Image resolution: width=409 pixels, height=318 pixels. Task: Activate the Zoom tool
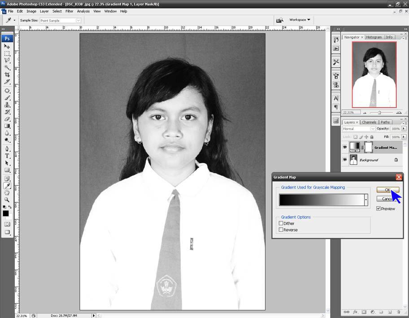pyautogui.click(x=7, y=199)
